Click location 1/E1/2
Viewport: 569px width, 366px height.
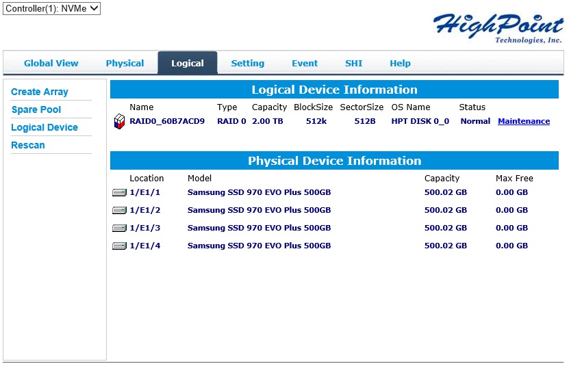point(144,210)
